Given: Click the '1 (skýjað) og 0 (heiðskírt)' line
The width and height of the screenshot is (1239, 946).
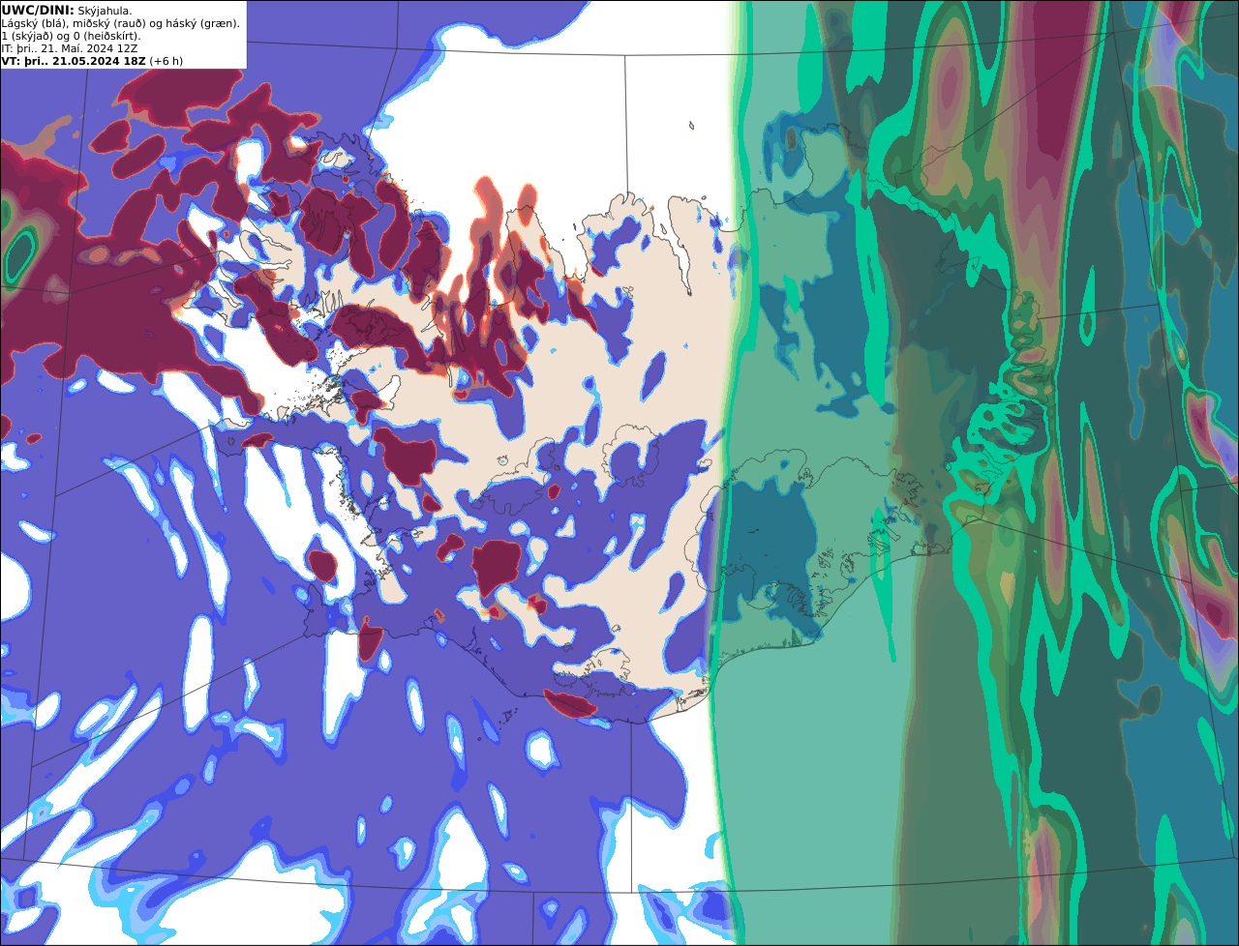Looking at the screenshot, I should coord(71,35).
